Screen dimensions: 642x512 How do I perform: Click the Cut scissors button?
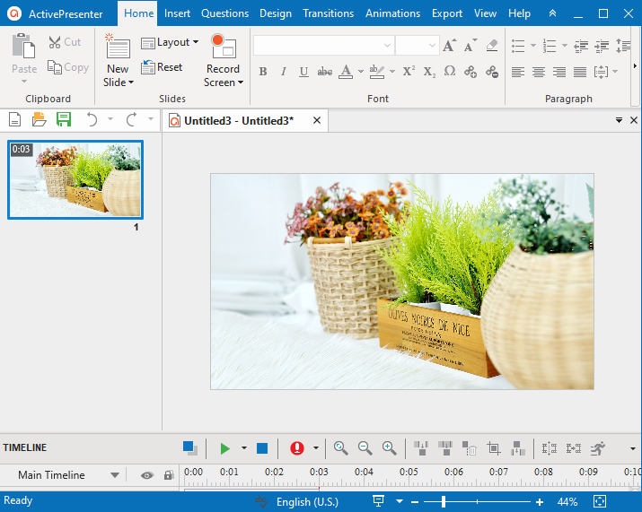coord(65,42)
